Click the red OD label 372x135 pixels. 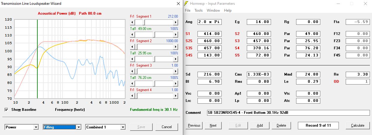336,82
